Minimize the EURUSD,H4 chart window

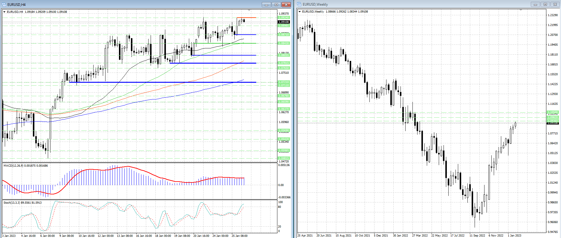[266, 4]
